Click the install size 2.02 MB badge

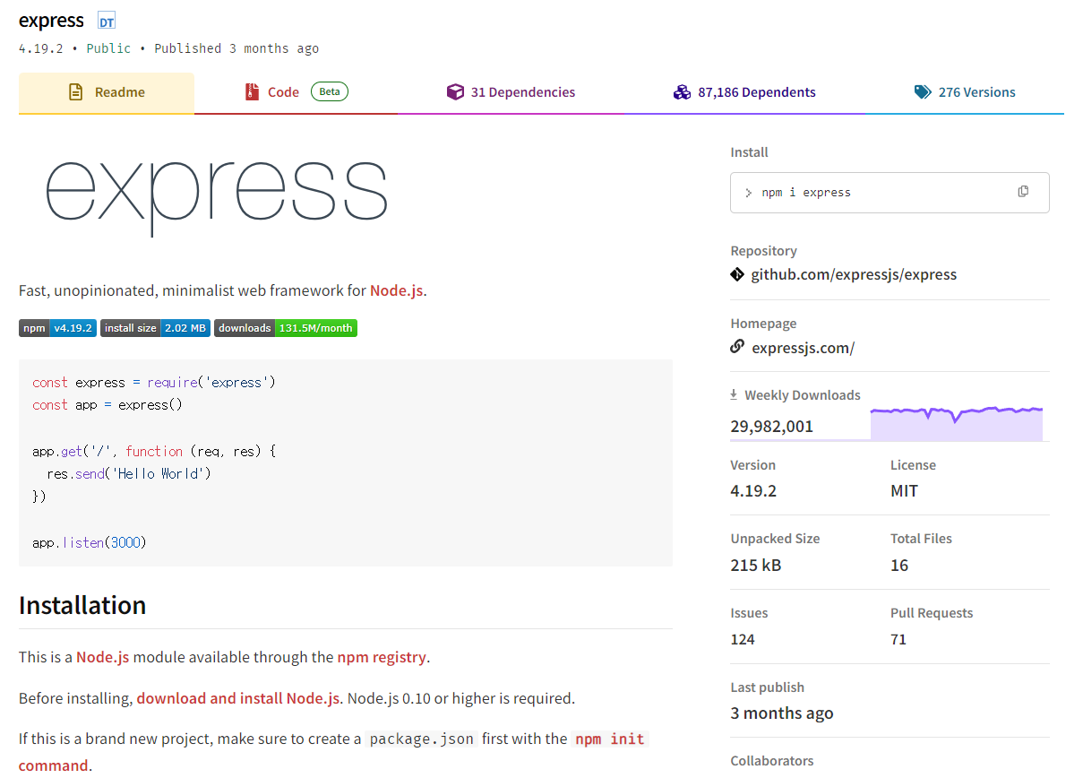click(156, 328)
